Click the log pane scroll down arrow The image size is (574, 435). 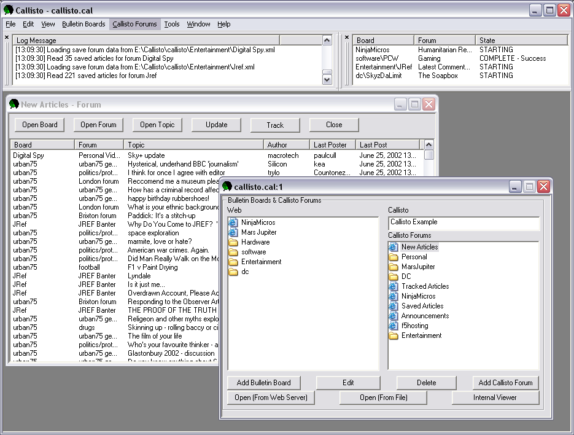pyautogui.click(x=327, y=79)
